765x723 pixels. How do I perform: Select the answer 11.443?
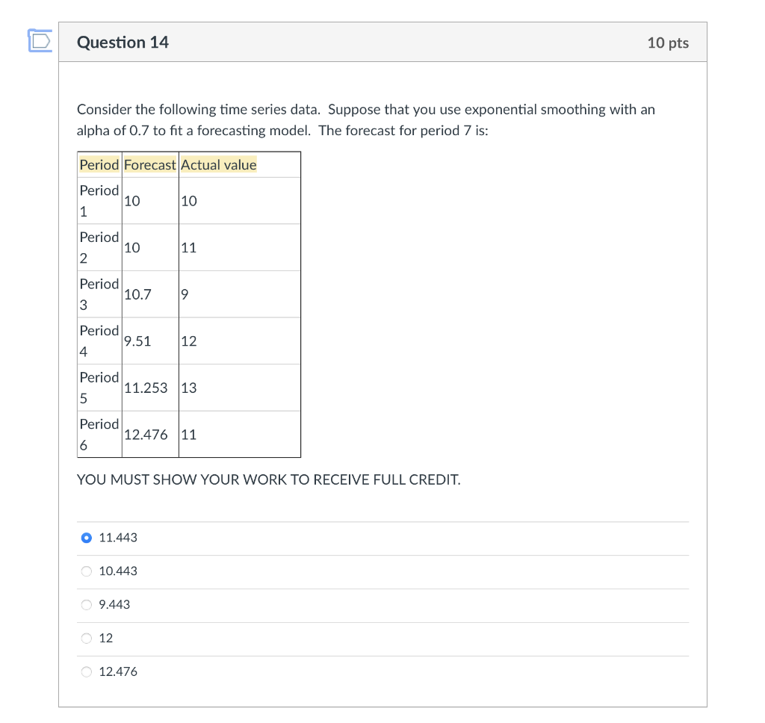[86, 537]
